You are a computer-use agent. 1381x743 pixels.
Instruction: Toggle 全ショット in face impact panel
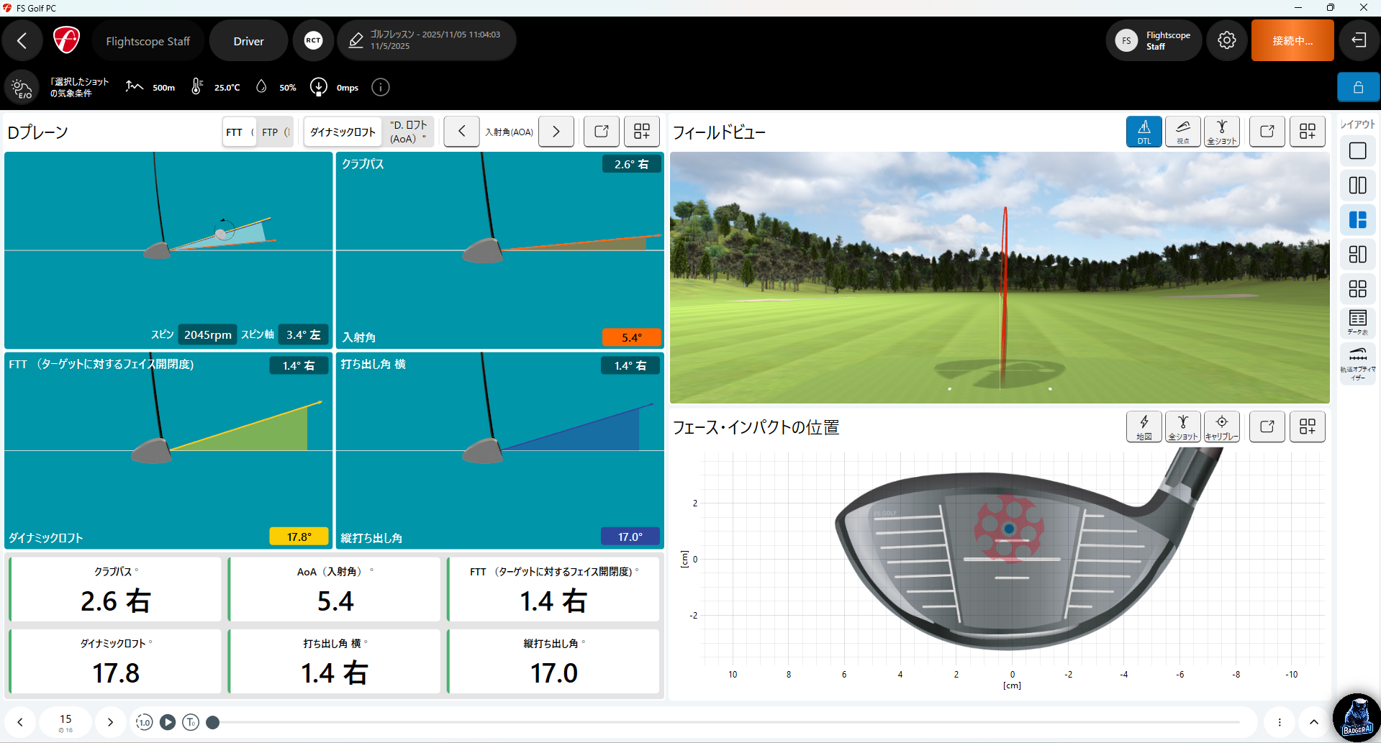click(x=1183, y=427)
